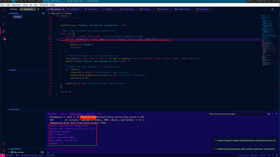Open ports forwarded indicator in status bar
280x157 pixels.
click(18, 155)
